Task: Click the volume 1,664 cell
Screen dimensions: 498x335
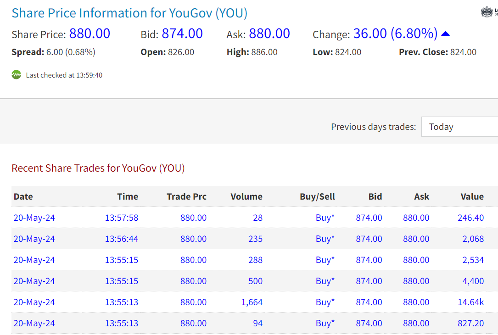Action: coord(252,302)
